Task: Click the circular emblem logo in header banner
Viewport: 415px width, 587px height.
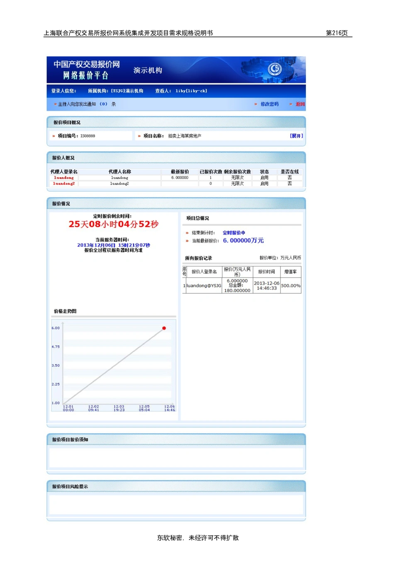Action: [274, 69]
